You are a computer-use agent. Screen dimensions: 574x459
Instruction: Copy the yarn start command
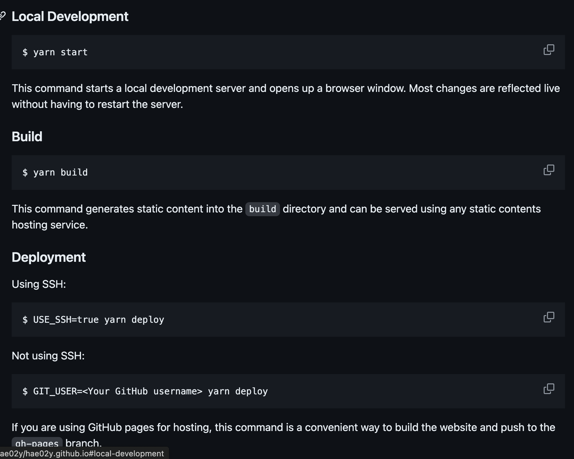549,50
